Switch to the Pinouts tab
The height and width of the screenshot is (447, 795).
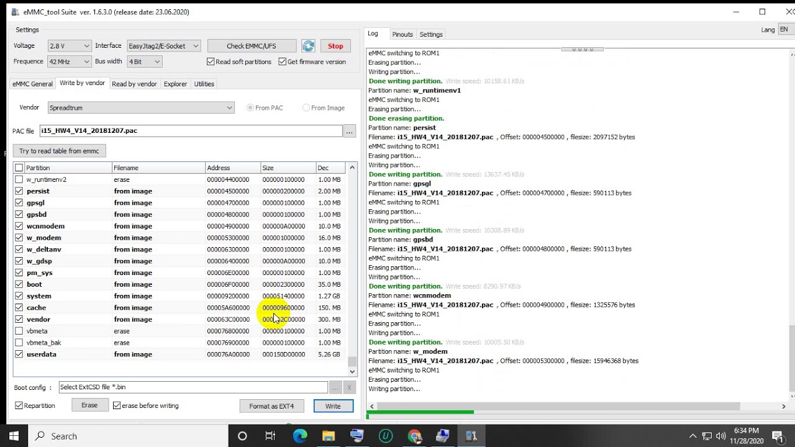402,34
